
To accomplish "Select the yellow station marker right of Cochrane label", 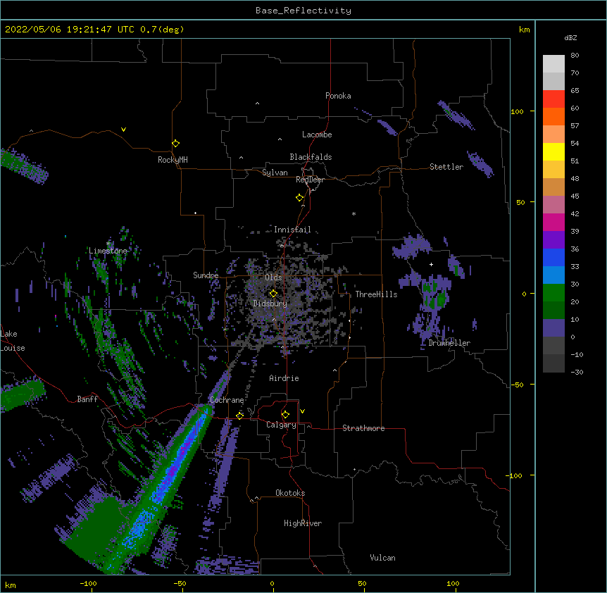I will click(x=239, y=416).
